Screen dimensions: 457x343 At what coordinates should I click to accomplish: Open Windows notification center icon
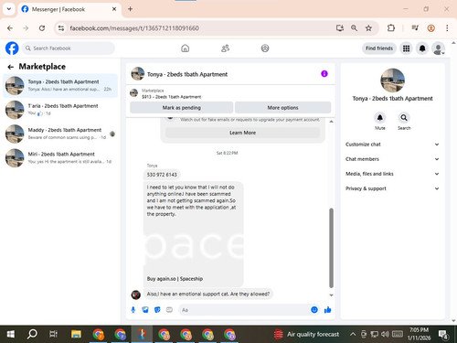click(443, 335)
